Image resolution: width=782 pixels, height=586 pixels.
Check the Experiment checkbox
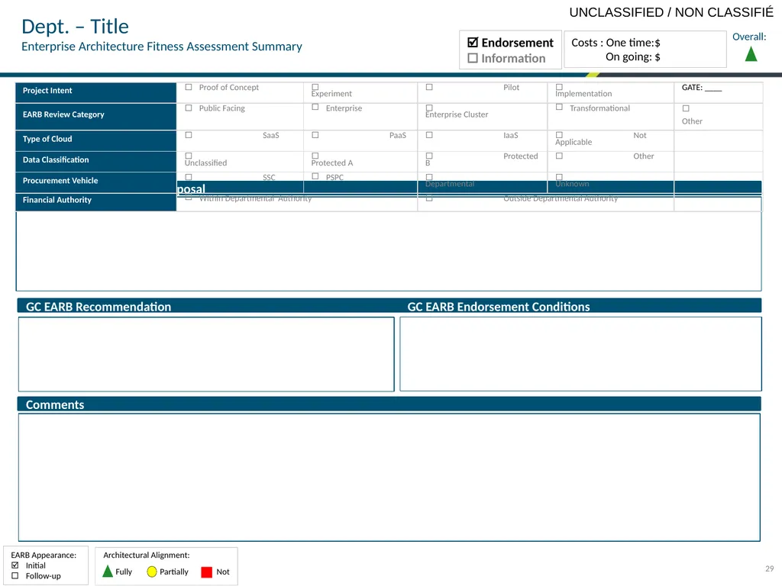point(315,87)
